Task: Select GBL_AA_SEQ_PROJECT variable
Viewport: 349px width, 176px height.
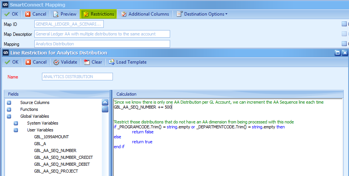Action: (x=56, y=171)
